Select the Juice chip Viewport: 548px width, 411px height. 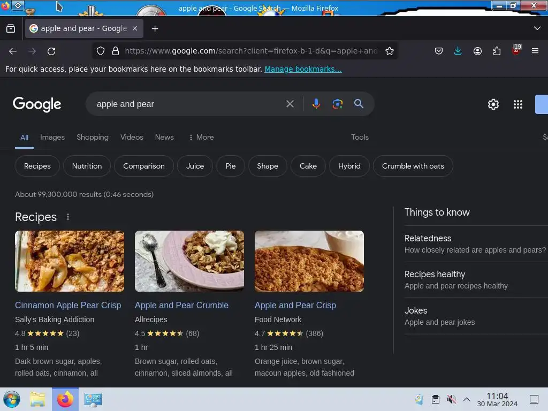tap(195, 166)
